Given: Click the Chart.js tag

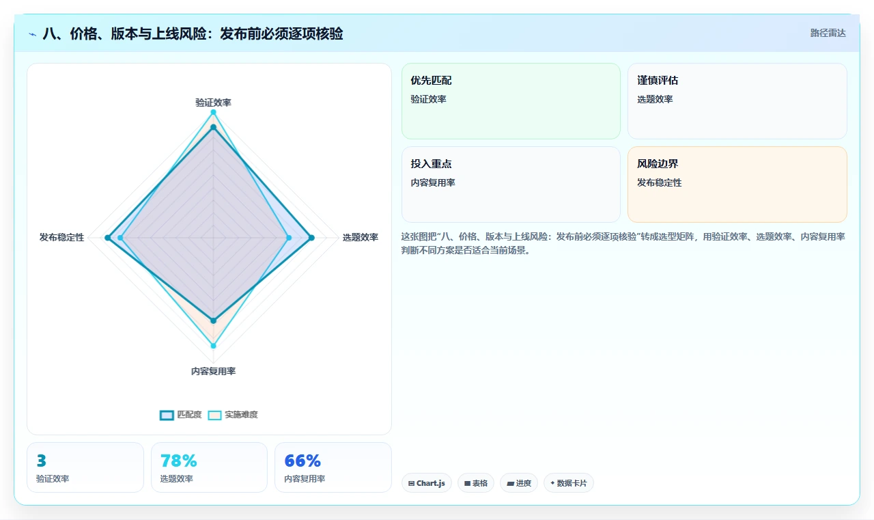Looking at the screenshot, I should point(427,483).
